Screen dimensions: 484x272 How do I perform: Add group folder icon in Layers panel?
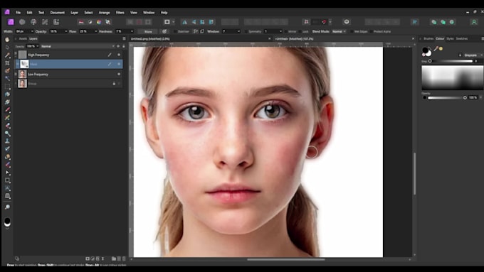[x=114, y=259]
